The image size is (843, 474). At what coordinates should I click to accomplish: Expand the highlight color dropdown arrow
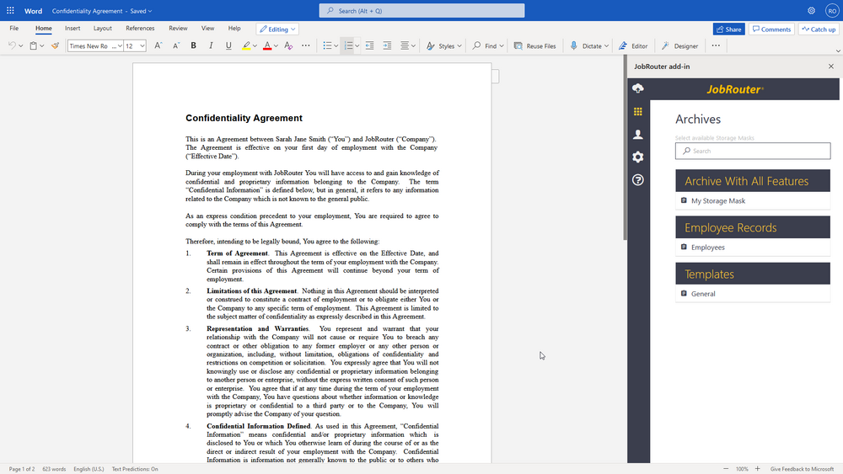click(x=255, y=46)
